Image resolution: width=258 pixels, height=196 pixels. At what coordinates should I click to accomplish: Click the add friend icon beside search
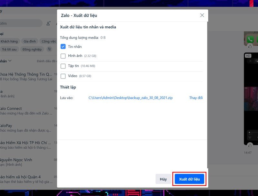[x=49, y=23]
